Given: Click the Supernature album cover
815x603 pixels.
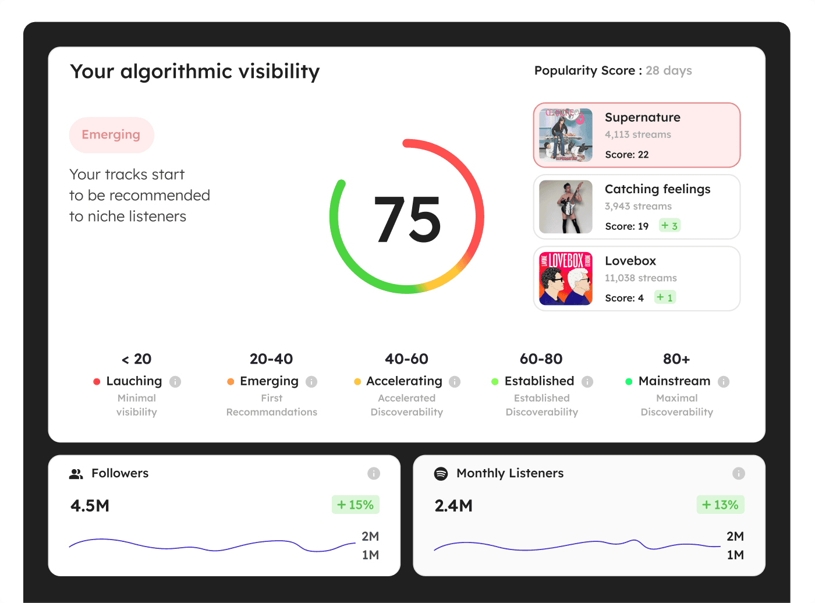Looking at the screenshot, I should (566, 135).
